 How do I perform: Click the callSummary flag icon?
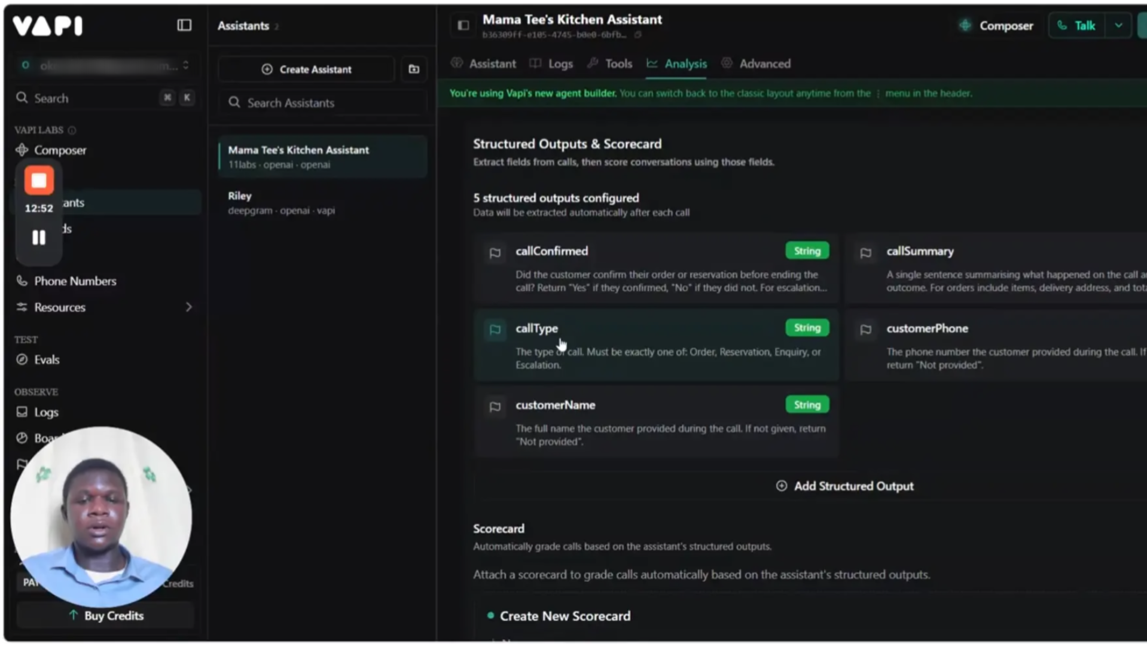(865, 253)
